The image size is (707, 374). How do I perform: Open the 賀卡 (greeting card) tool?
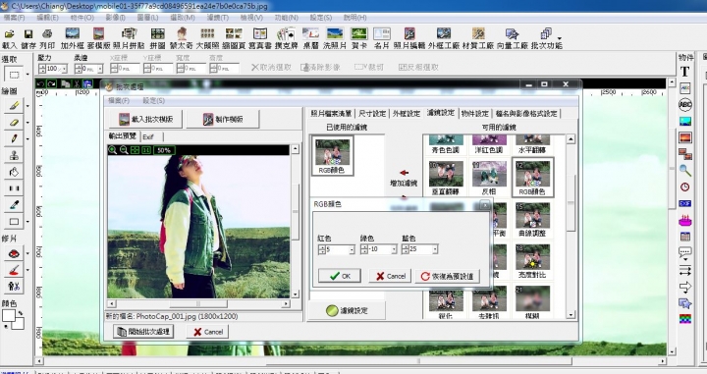pos(359,33)
